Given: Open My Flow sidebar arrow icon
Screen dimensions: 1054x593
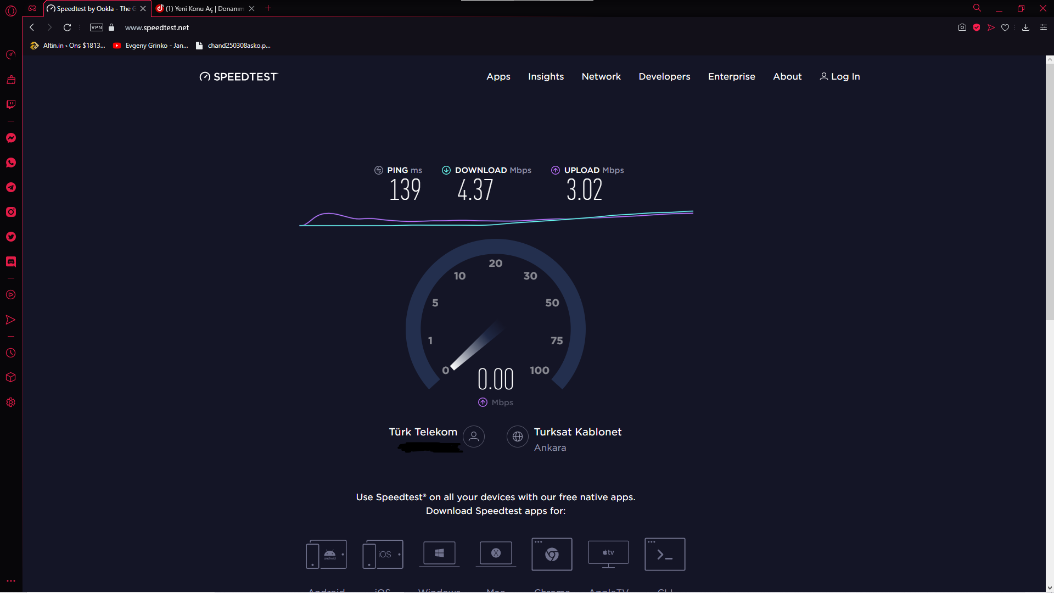Looking at the screenshot, I should pos(11,320).
